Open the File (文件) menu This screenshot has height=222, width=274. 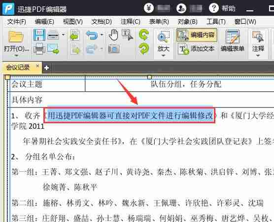coord(17,22)
